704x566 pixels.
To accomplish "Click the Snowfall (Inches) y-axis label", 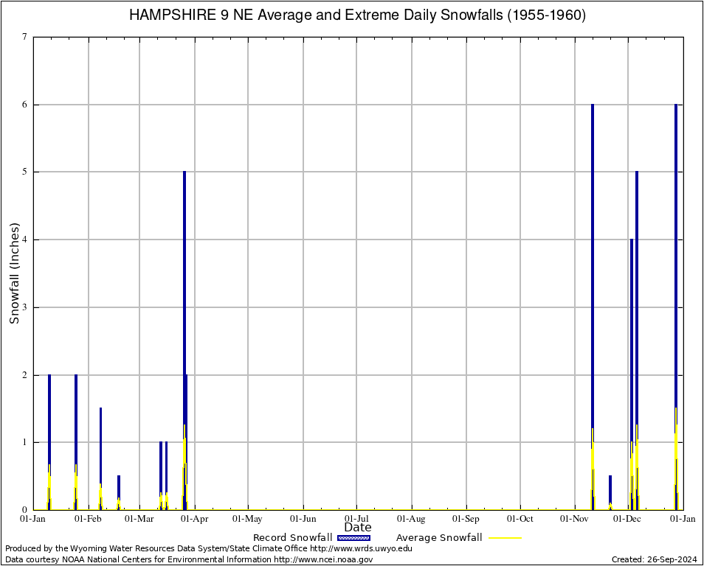I will tap(15, 273).
